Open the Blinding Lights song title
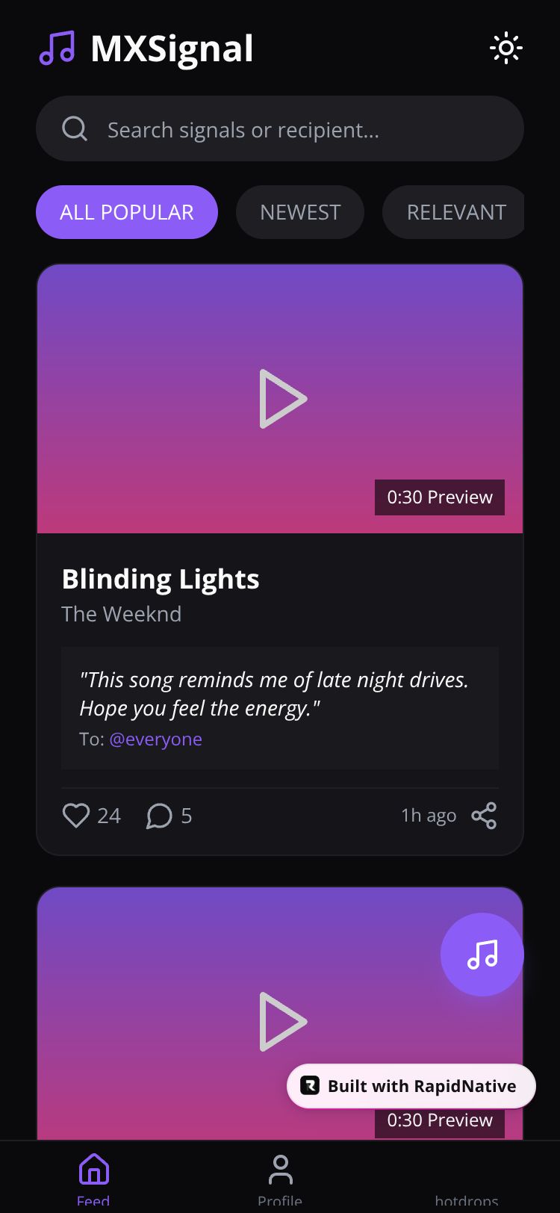560x1213 pixels. (161, 580)
